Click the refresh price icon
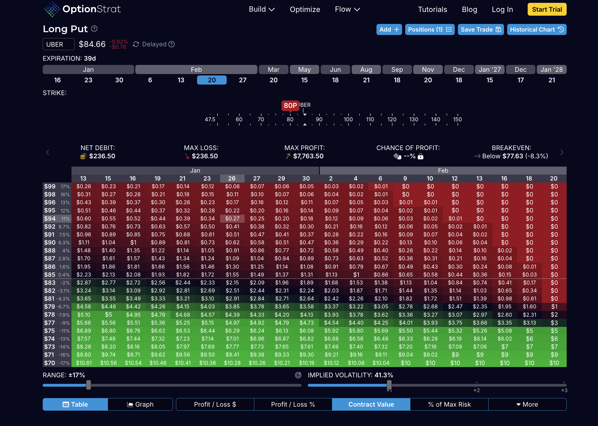 tap(136, 44)
